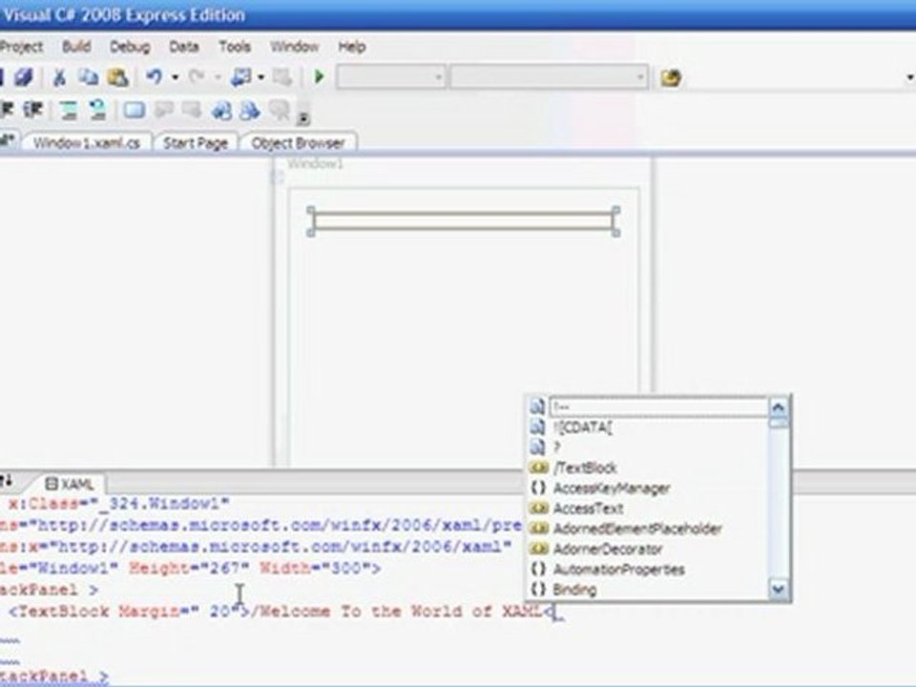Click the Increase Indent icon
Screen dimensions: 916x687
click(33, 110)
